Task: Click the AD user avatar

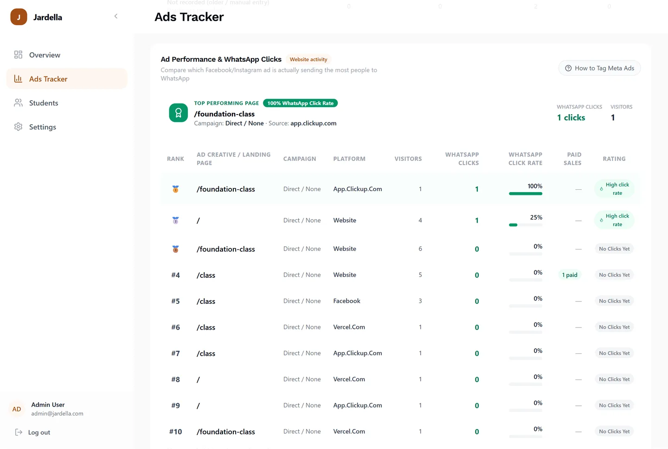Action: (17, 409)
